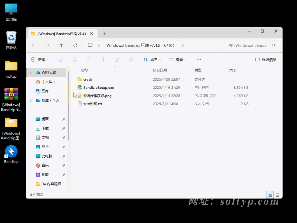Click the Paste clipboard icon

click(x=89, y=60)
